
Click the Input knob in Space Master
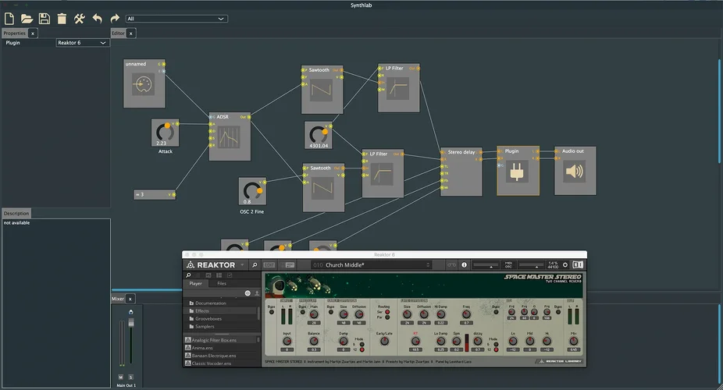287,341
